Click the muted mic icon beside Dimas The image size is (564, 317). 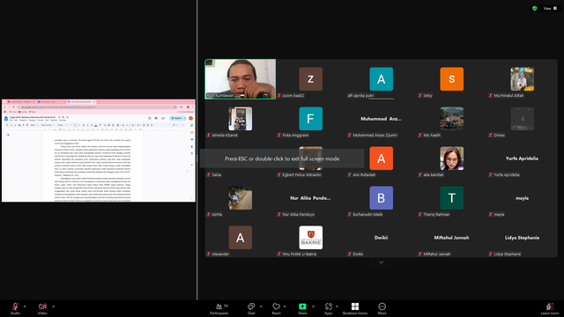point(490,135)
